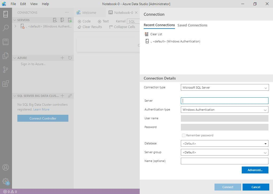This screenshot has height=194, width=273.
Task: Open the Explorer files icon in activity bar
Action: [x=6, y=56]
